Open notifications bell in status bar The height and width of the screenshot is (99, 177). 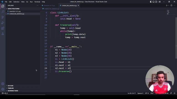175,93
